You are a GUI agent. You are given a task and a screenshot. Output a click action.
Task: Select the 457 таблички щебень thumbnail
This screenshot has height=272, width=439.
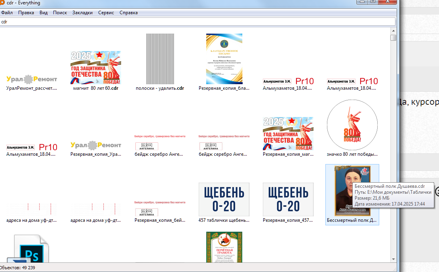click(x=224, y=199)
